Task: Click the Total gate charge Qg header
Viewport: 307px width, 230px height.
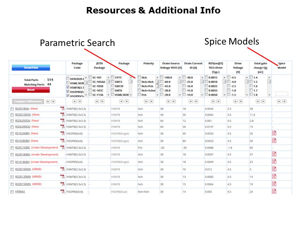Action: click(260, 67)
